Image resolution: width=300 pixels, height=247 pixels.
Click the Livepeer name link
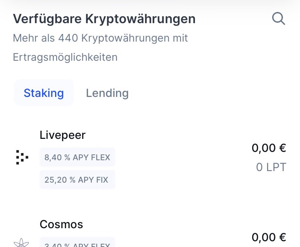click(62, 135)
